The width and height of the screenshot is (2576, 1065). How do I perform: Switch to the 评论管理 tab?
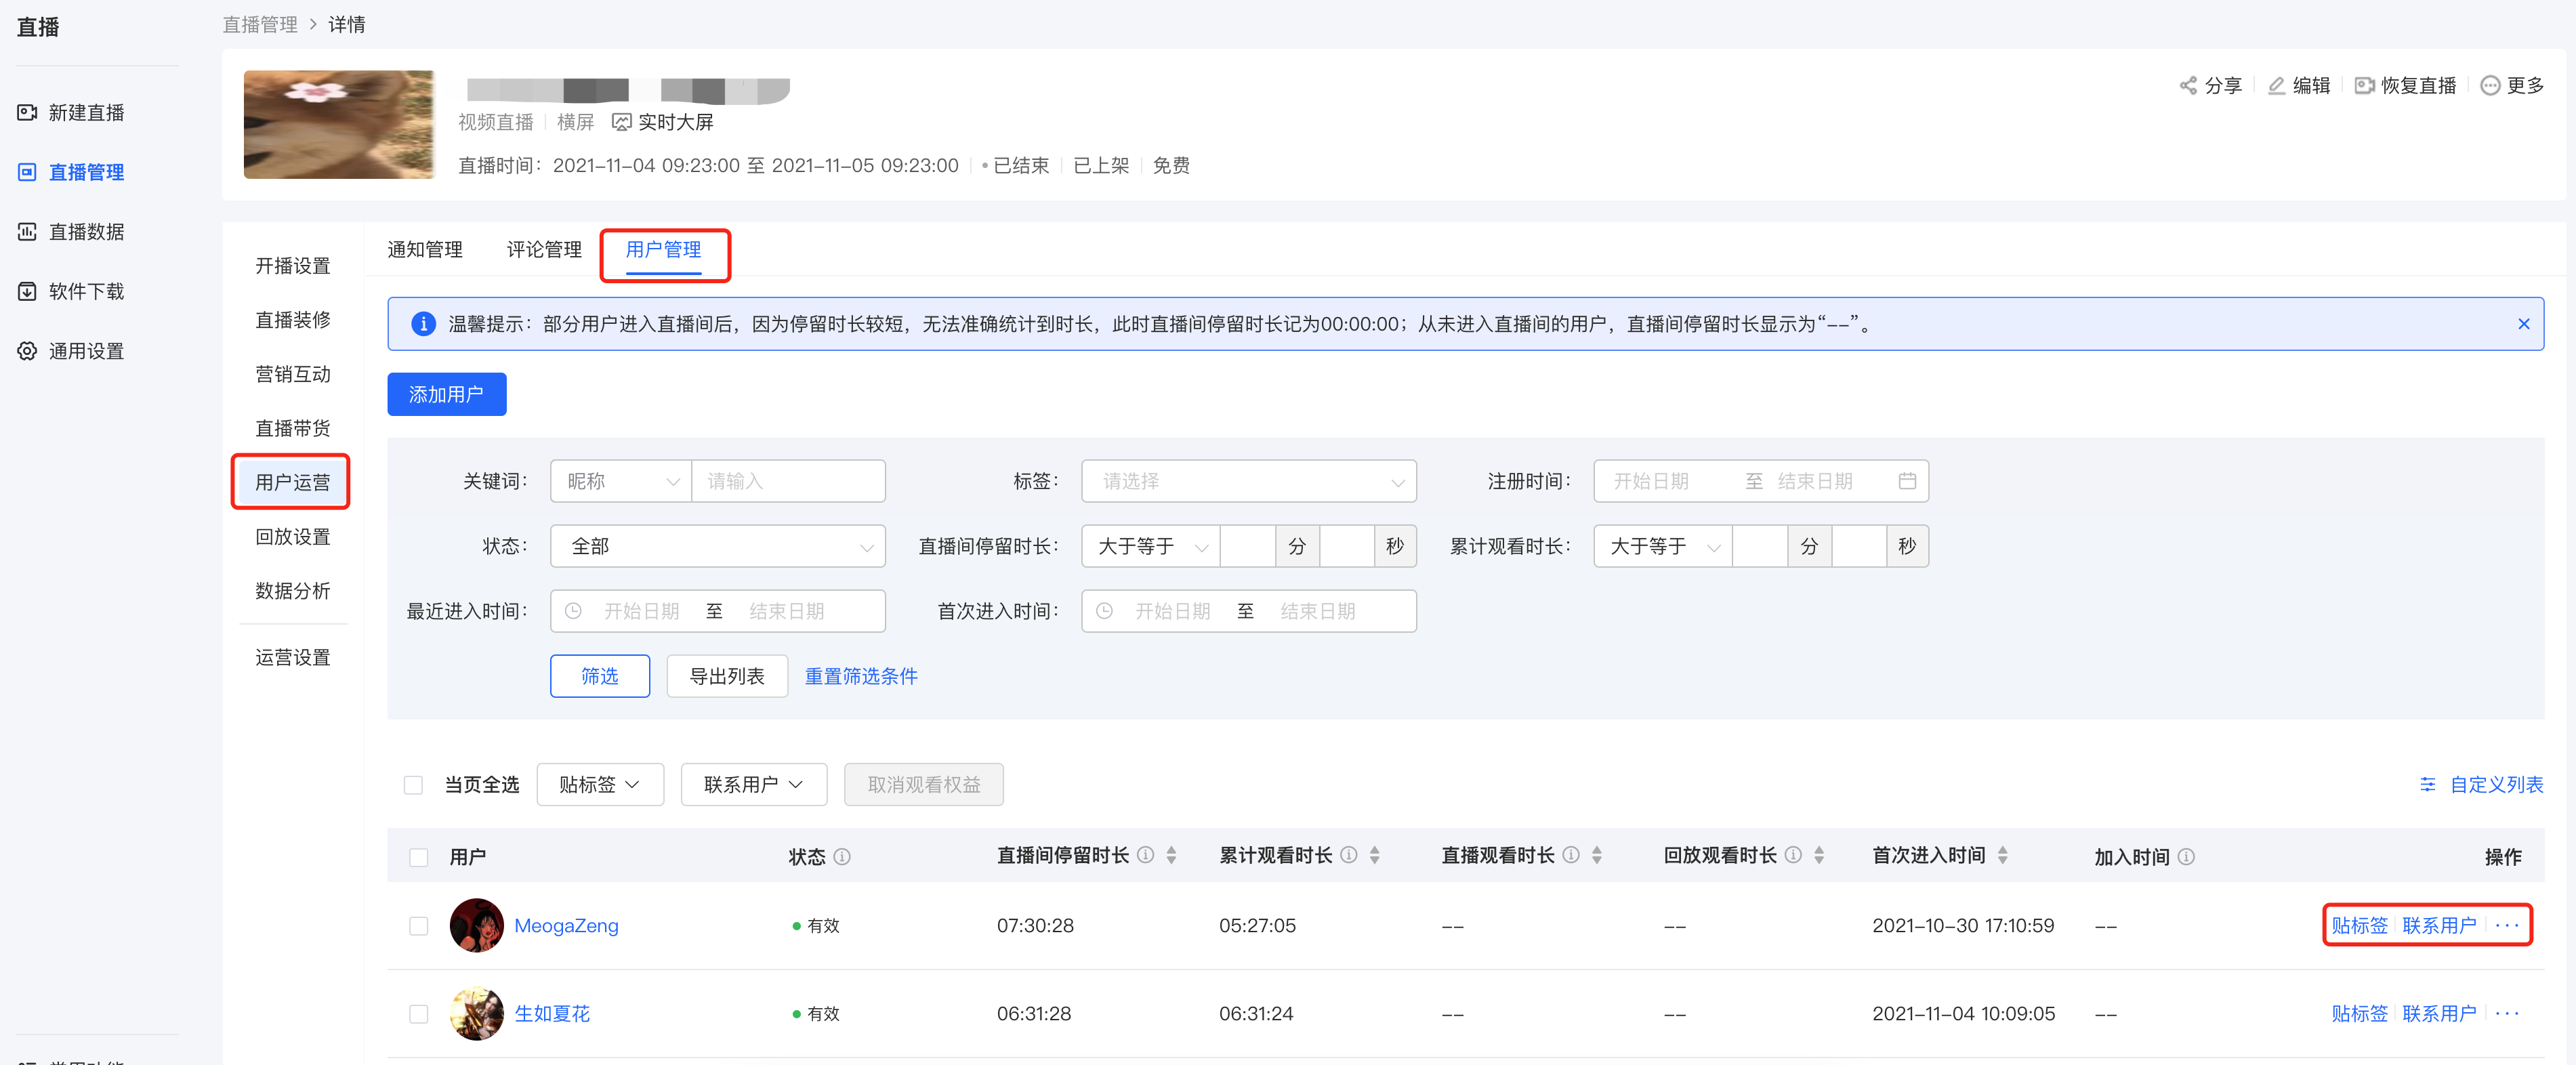[544, 250]
